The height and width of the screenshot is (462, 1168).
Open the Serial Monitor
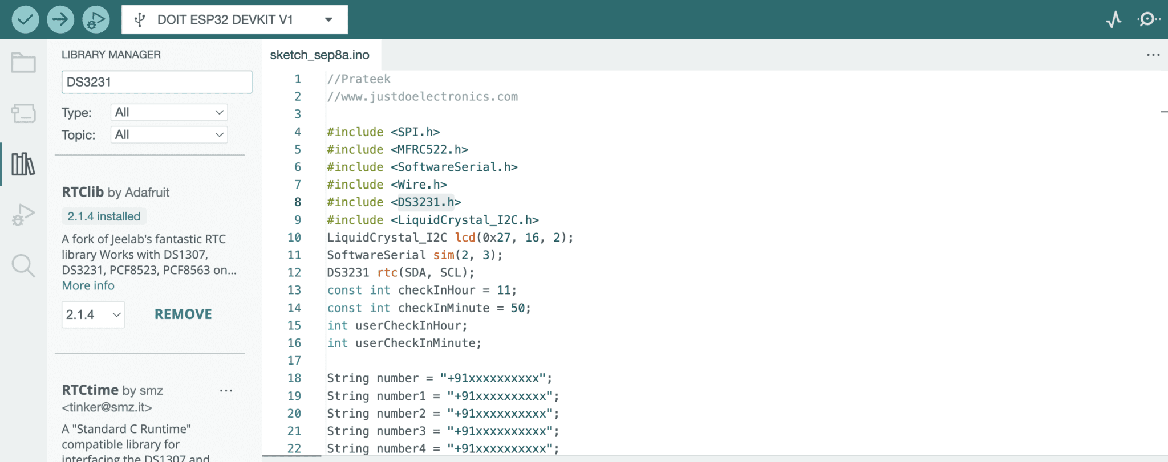pos(1147,20)
